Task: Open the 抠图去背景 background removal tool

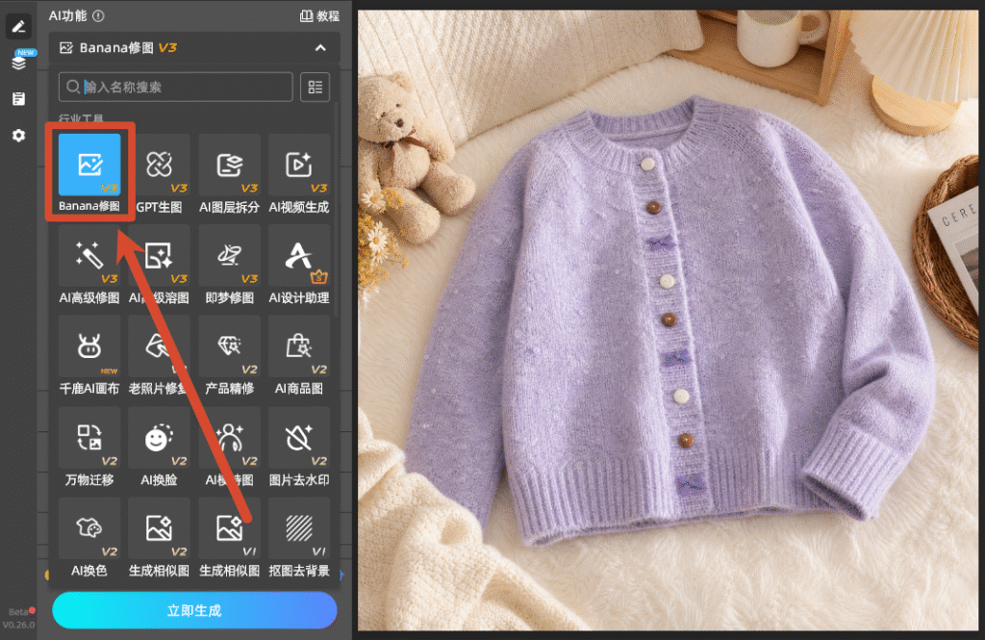Action: click(x=299, y=528)
